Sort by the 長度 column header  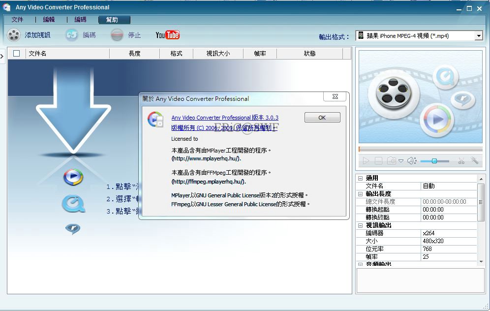point(135,54)
